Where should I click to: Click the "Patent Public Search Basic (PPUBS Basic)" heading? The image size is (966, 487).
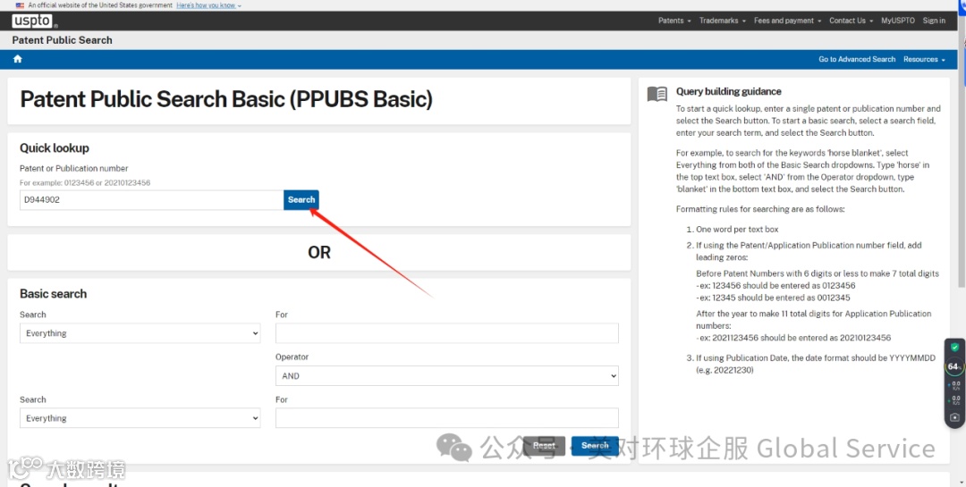click(x=226, y=99)
